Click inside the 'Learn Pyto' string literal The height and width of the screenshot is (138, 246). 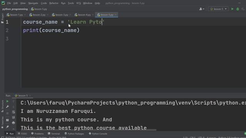[x=86, y=22]
